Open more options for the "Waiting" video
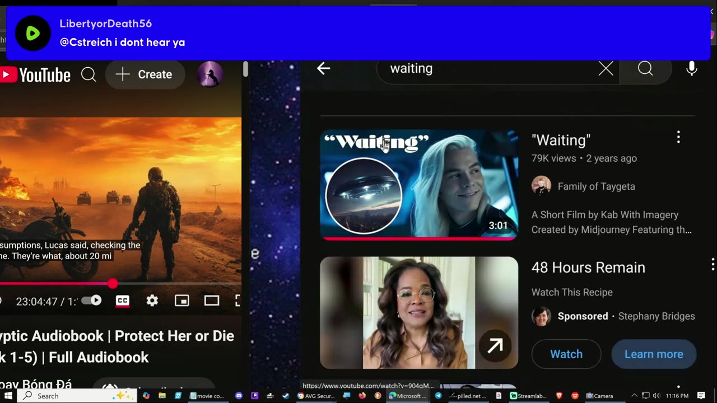The width and height of the screenshot is (717, 403). click(x=678, y=137)
